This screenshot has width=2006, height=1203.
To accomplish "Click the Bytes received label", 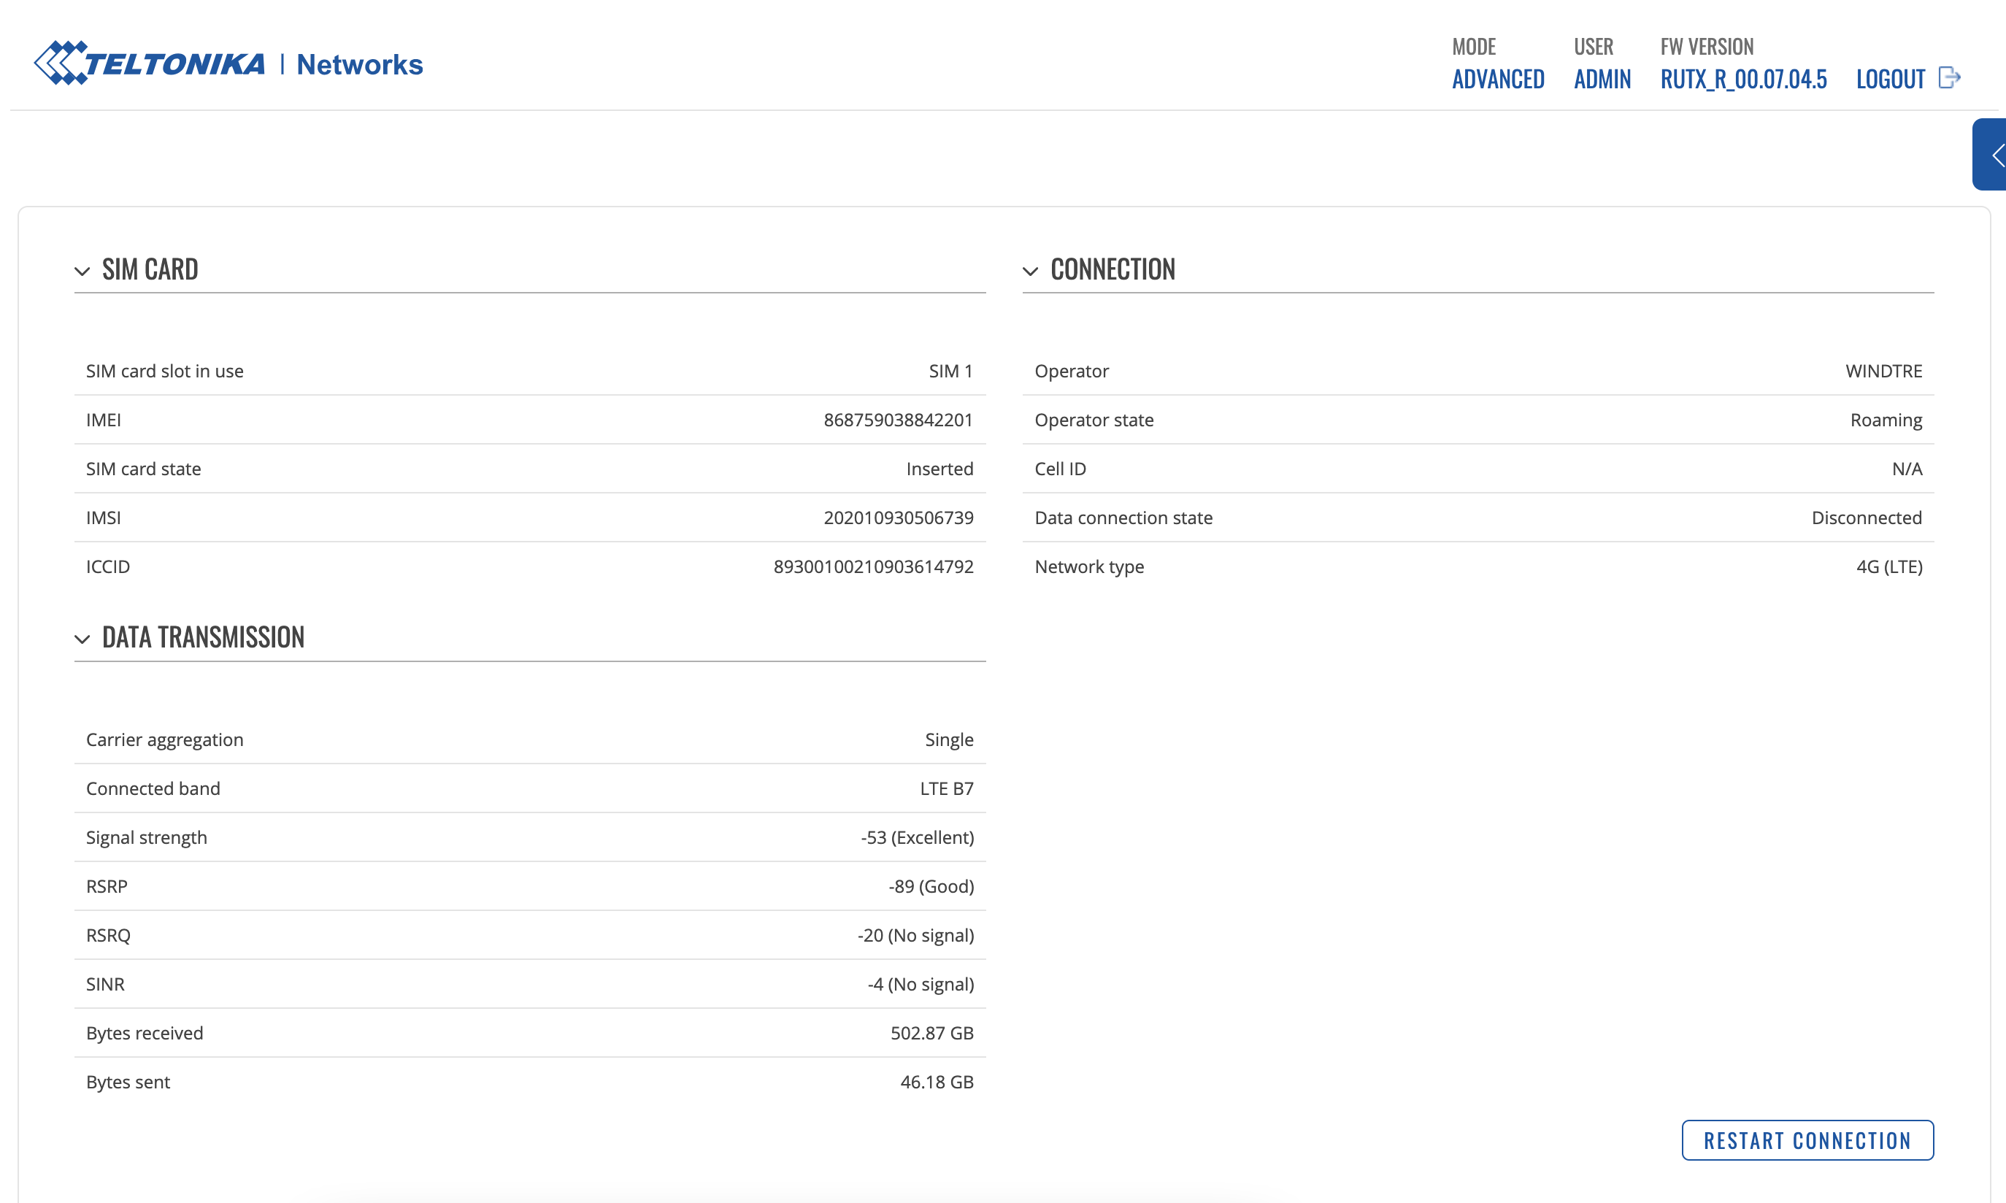I will (145, 1033).
